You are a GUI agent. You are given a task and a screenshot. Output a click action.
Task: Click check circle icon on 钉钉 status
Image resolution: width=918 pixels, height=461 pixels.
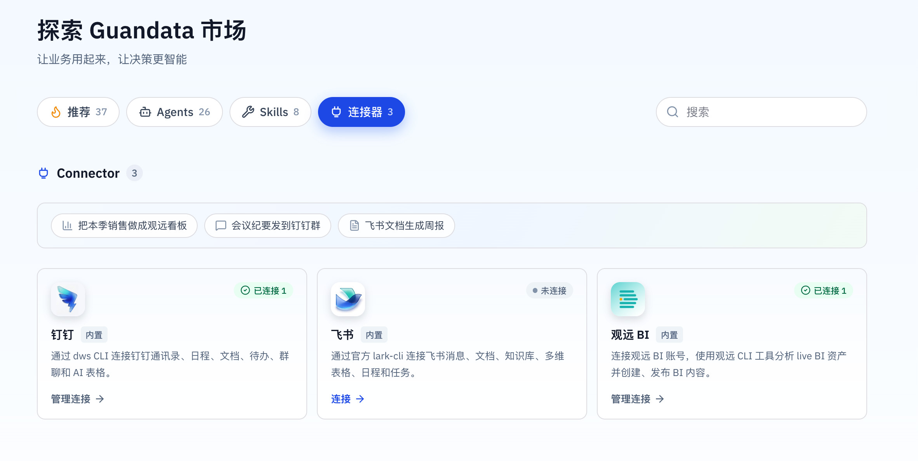245,290
